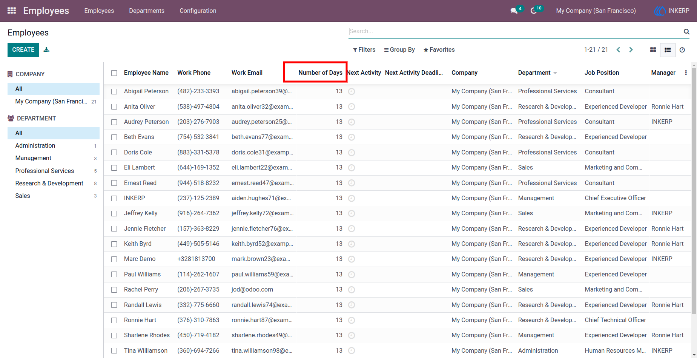Switch to Kanban view icon
Viewport: 697px width, 358px height.
pyautogui.click(x=653, y=50)
